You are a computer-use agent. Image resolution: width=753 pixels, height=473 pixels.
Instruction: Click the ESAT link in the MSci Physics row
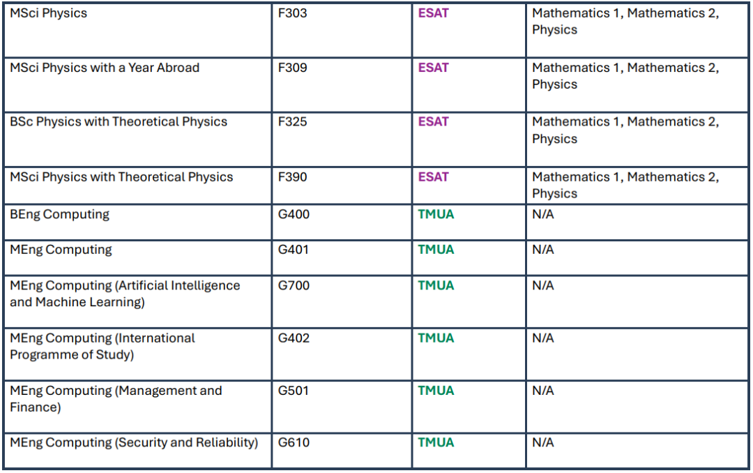433,13
